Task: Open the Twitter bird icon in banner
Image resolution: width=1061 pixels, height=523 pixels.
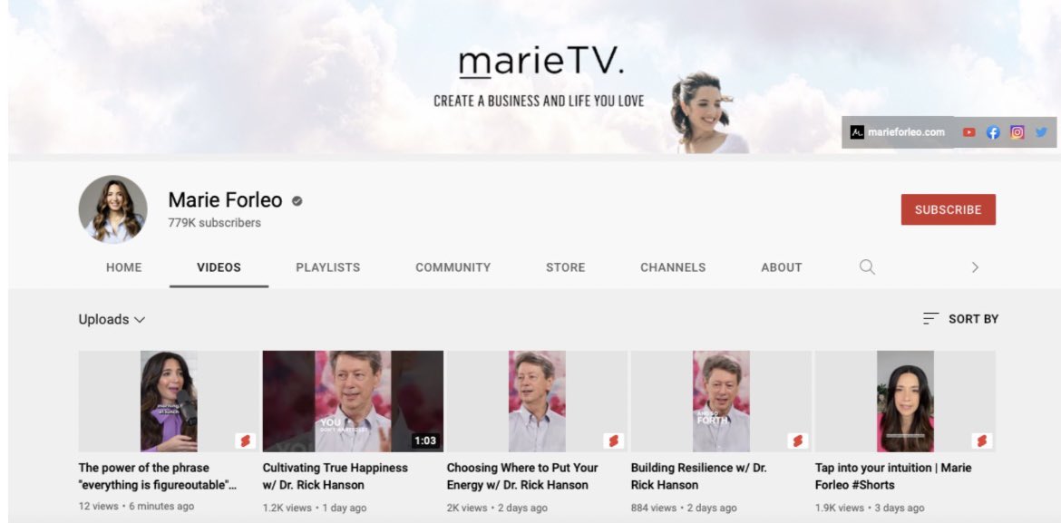Action: click(1041, 132)
